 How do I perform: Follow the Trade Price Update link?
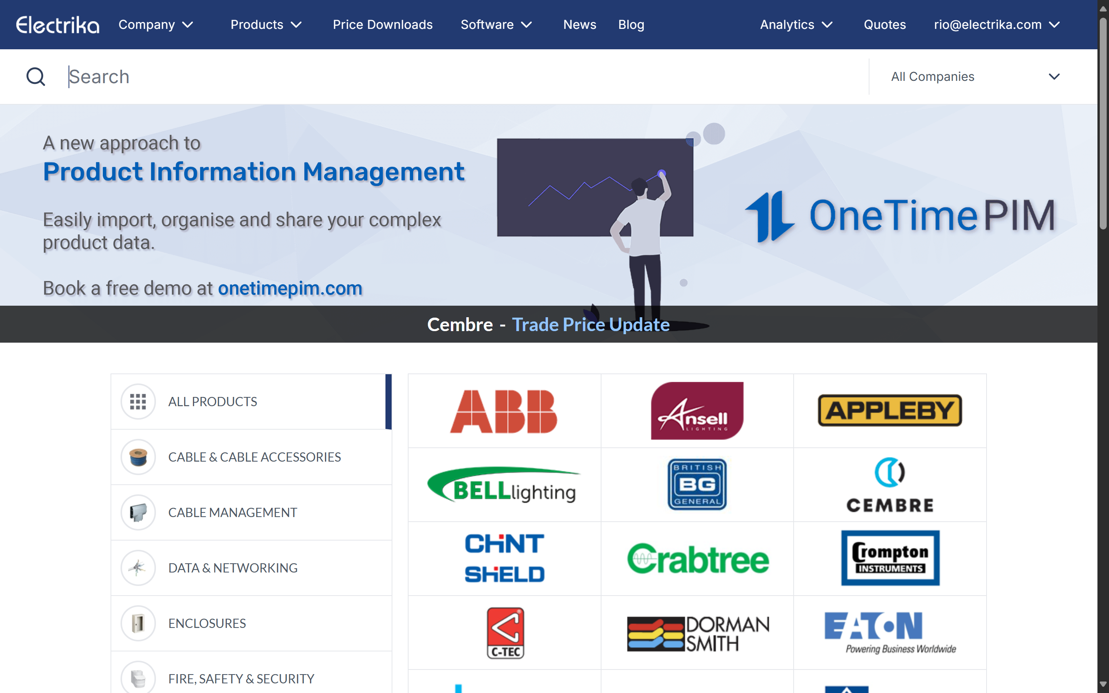coord(590,325)
